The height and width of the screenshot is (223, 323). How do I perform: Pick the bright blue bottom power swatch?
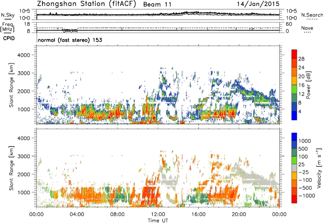[294, 116]
